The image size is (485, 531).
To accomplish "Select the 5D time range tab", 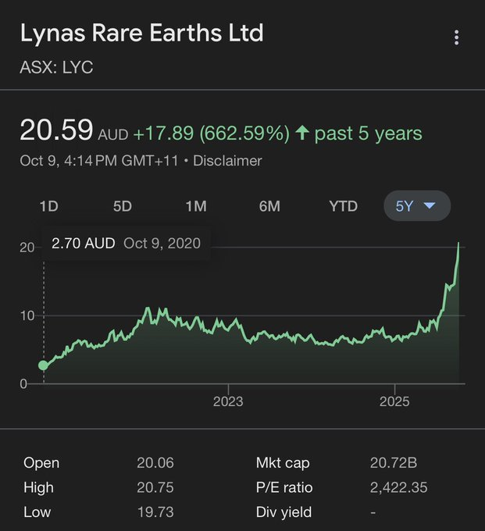I will point(123,206).
